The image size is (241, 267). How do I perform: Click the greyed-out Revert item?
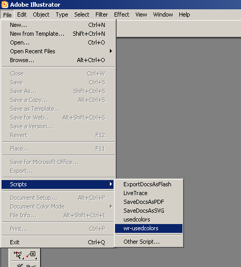[58, 135]
